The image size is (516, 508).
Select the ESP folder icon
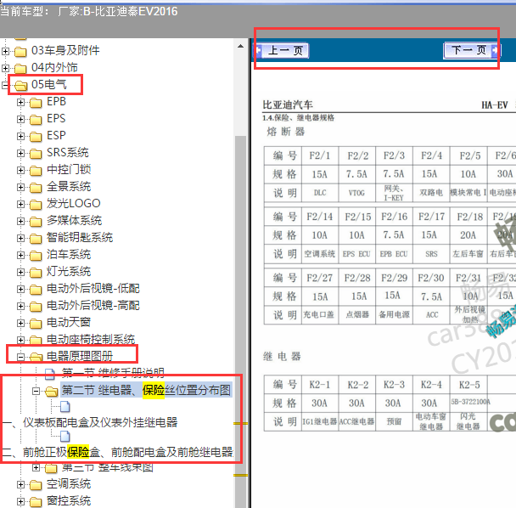(36, 137)
